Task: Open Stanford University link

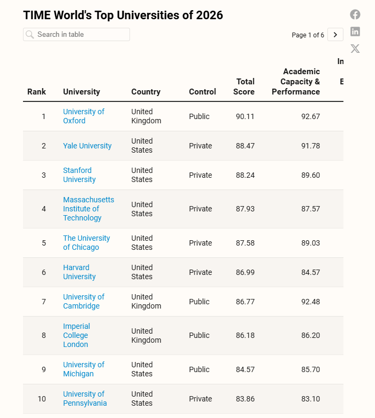Action: [x=79, y=175]
